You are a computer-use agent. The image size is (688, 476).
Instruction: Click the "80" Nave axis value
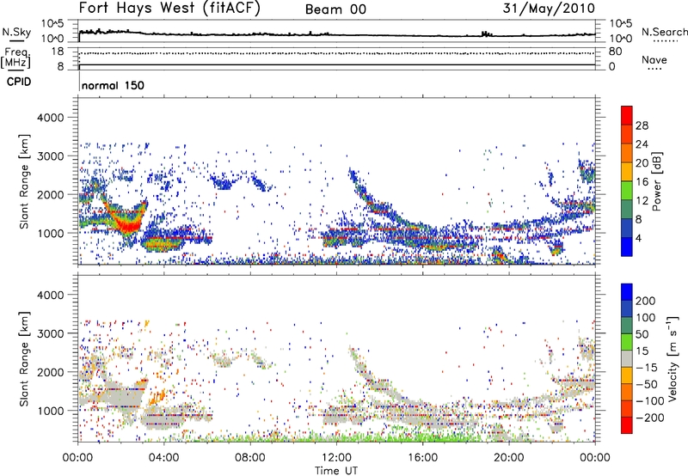coord(615,52)
